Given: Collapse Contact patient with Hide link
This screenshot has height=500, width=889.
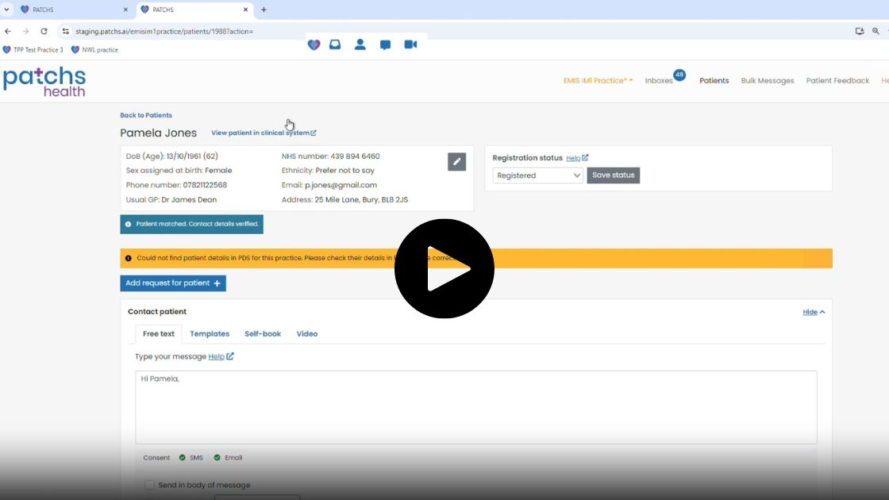Looking at the screenshot, I should pyautogui.click(x=814, y=312).
